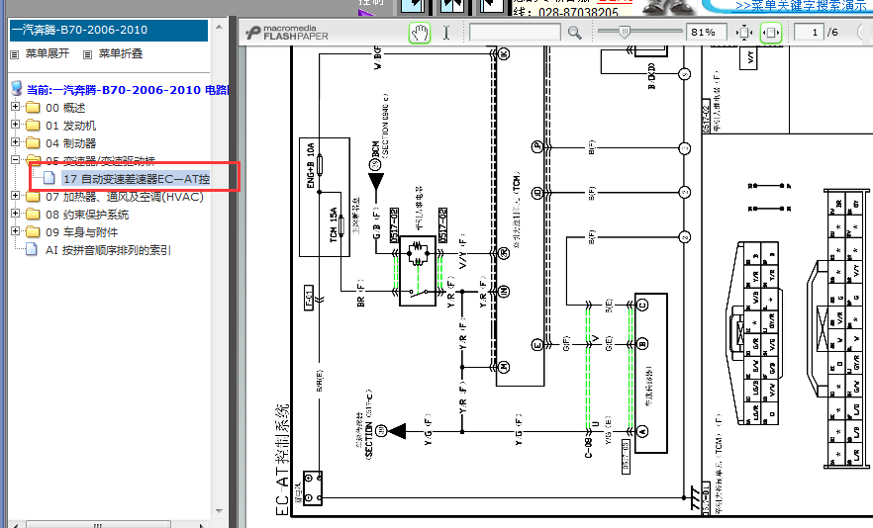The image size is (873, 528).
Task: Click the current page number field
Action: [809, 33]
